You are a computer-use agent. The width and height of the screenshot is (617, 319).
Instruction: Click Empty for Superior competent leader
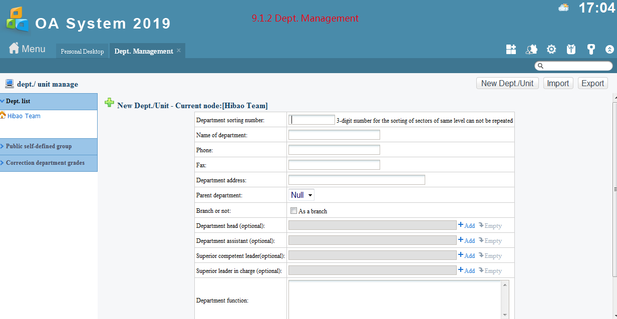click(x=490, y=255)
